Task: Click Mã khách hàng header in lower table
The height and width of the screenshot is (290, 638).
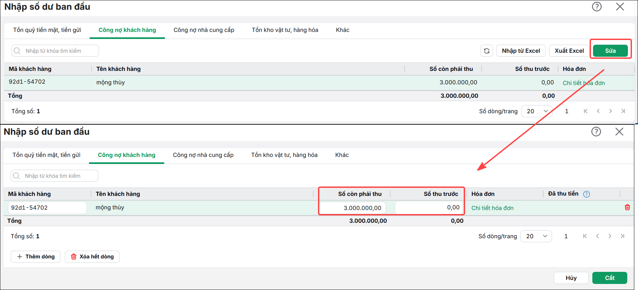Action: coord(30,194)
